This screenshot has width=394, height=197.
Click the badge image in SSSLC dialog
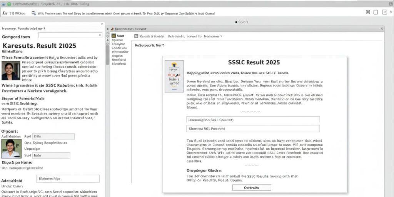[x=174, y=77]
